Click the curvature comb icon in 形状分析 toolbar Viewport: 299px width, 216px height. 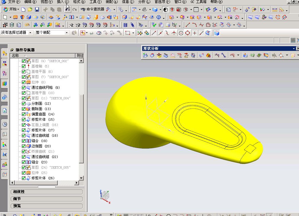(232, 56)
